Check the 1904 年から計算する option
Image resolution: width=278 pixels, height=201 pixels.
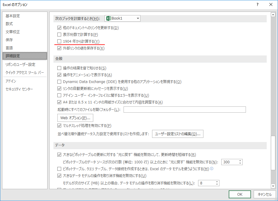click(59, 42)
